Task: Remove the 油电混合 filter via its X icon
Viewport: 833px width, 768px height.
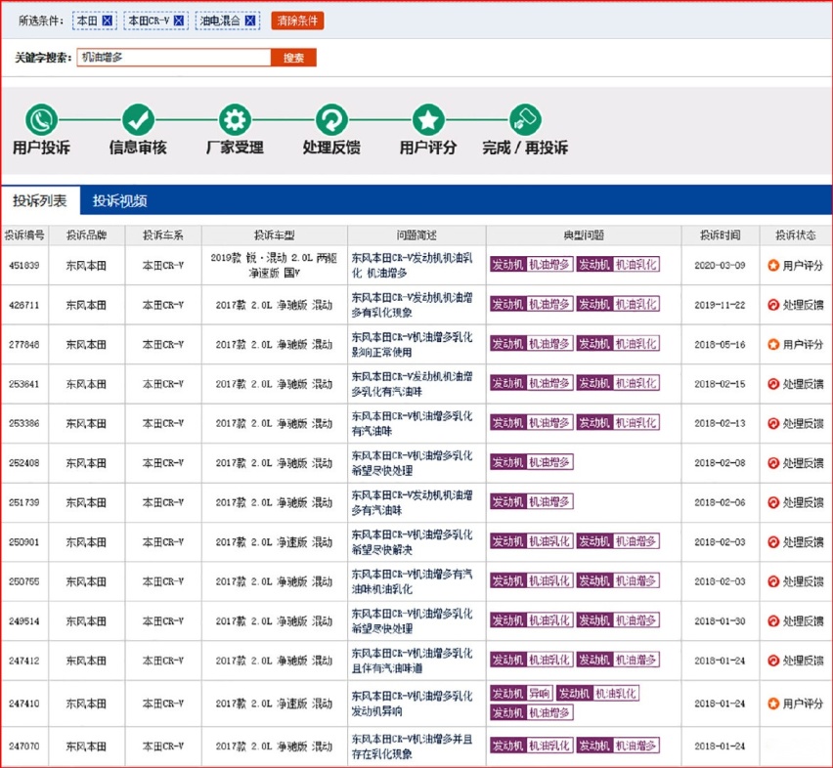Action: [250, 21]
